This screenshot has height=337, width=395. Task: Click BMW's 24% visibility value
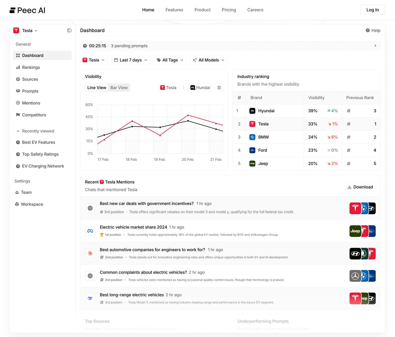[x=313, y=137]
